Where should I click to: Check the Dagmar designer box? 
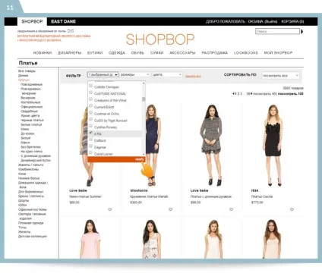pos(90,146)
